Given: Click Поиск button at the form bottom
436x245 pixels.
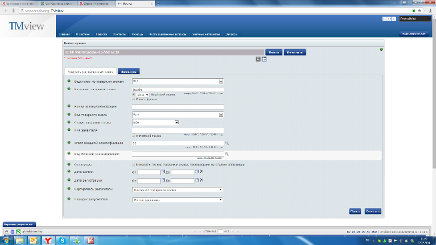Looking at the screenshot, I should pyautogui.click(x=355, y=212).
